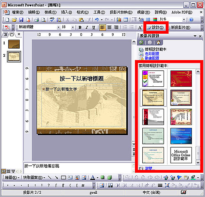Screen dimensions: 205x197
Task: Open the Slide Design task pane menu arrow
Action: (195, 36)
